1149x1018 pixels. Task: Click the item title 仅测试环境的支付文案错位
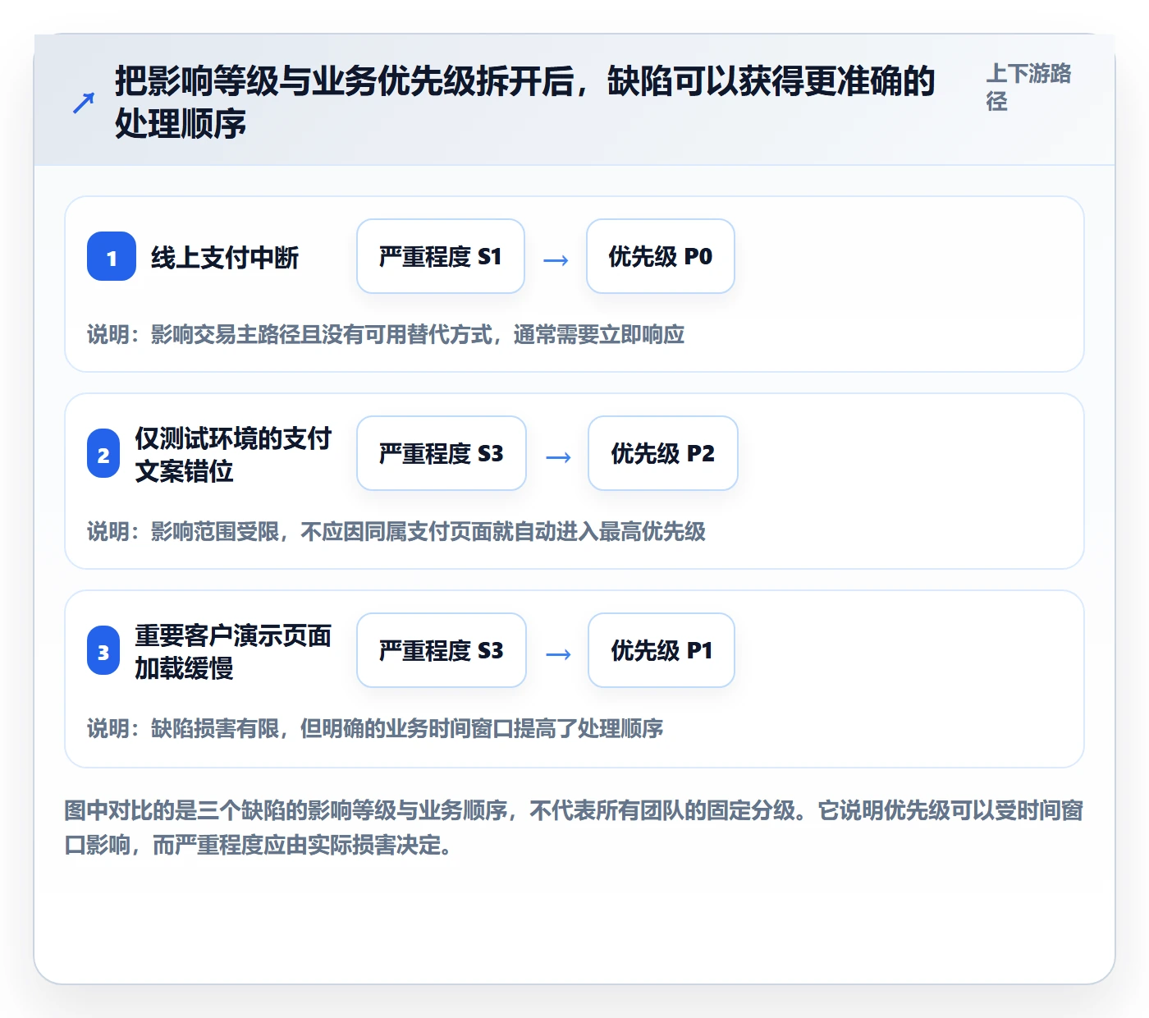click(233, 455)
